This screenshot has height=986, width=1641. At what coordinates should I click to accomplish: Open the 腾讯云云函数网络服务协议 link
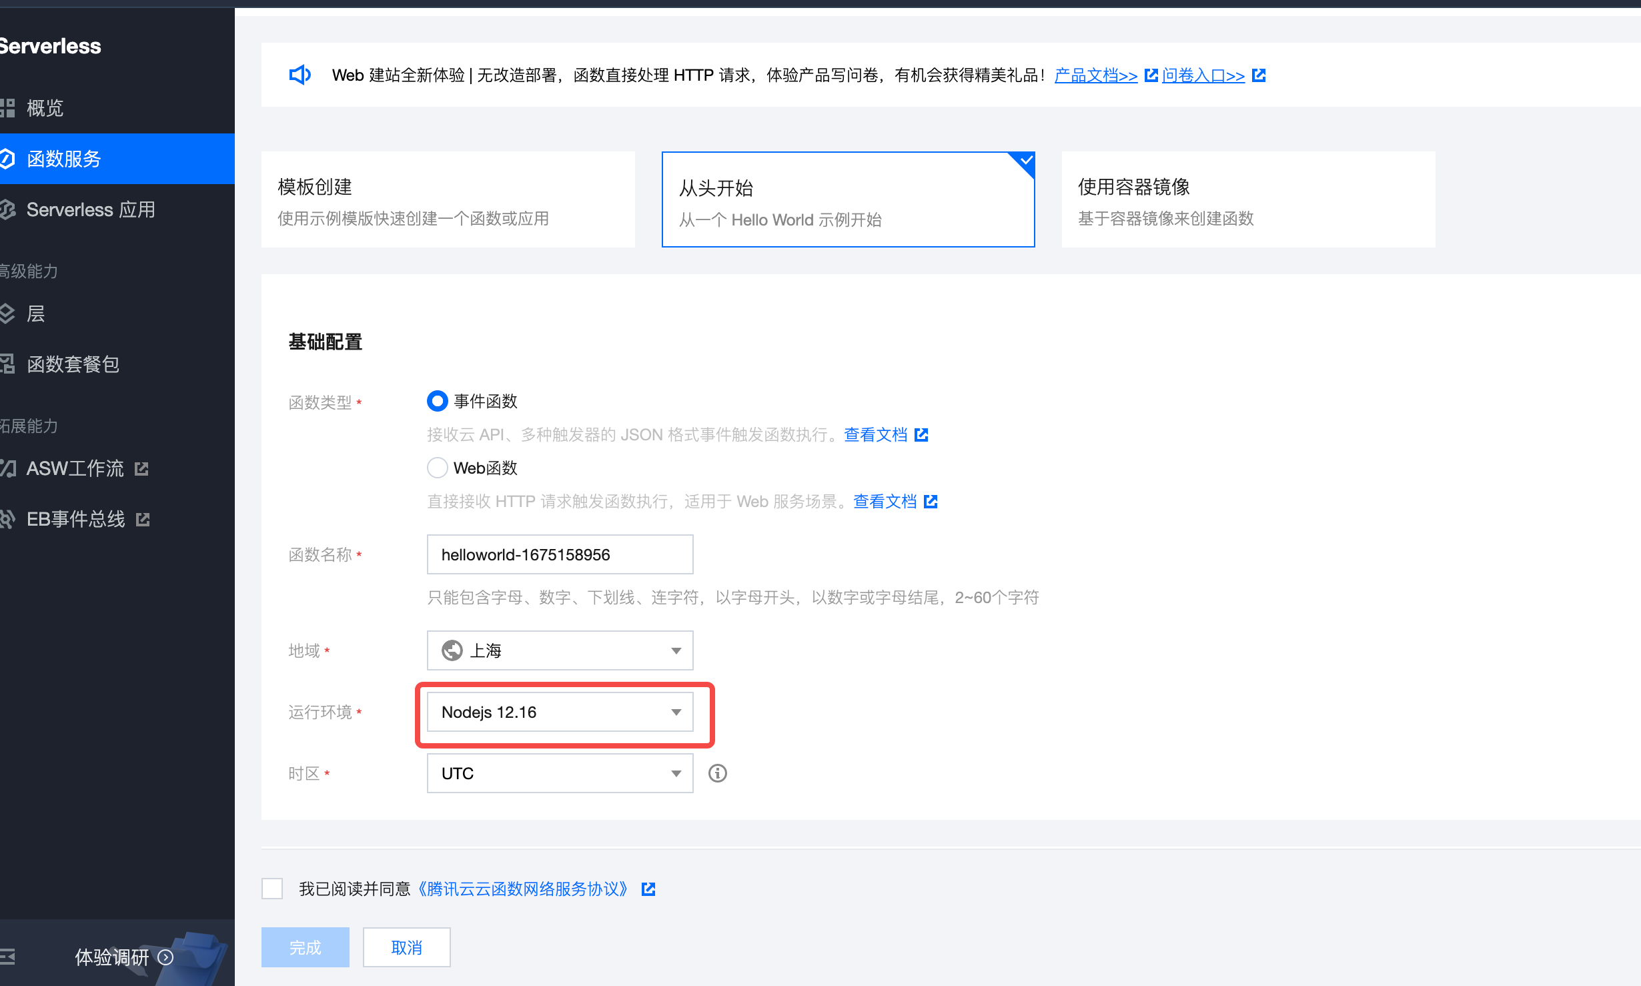point(522,889)
